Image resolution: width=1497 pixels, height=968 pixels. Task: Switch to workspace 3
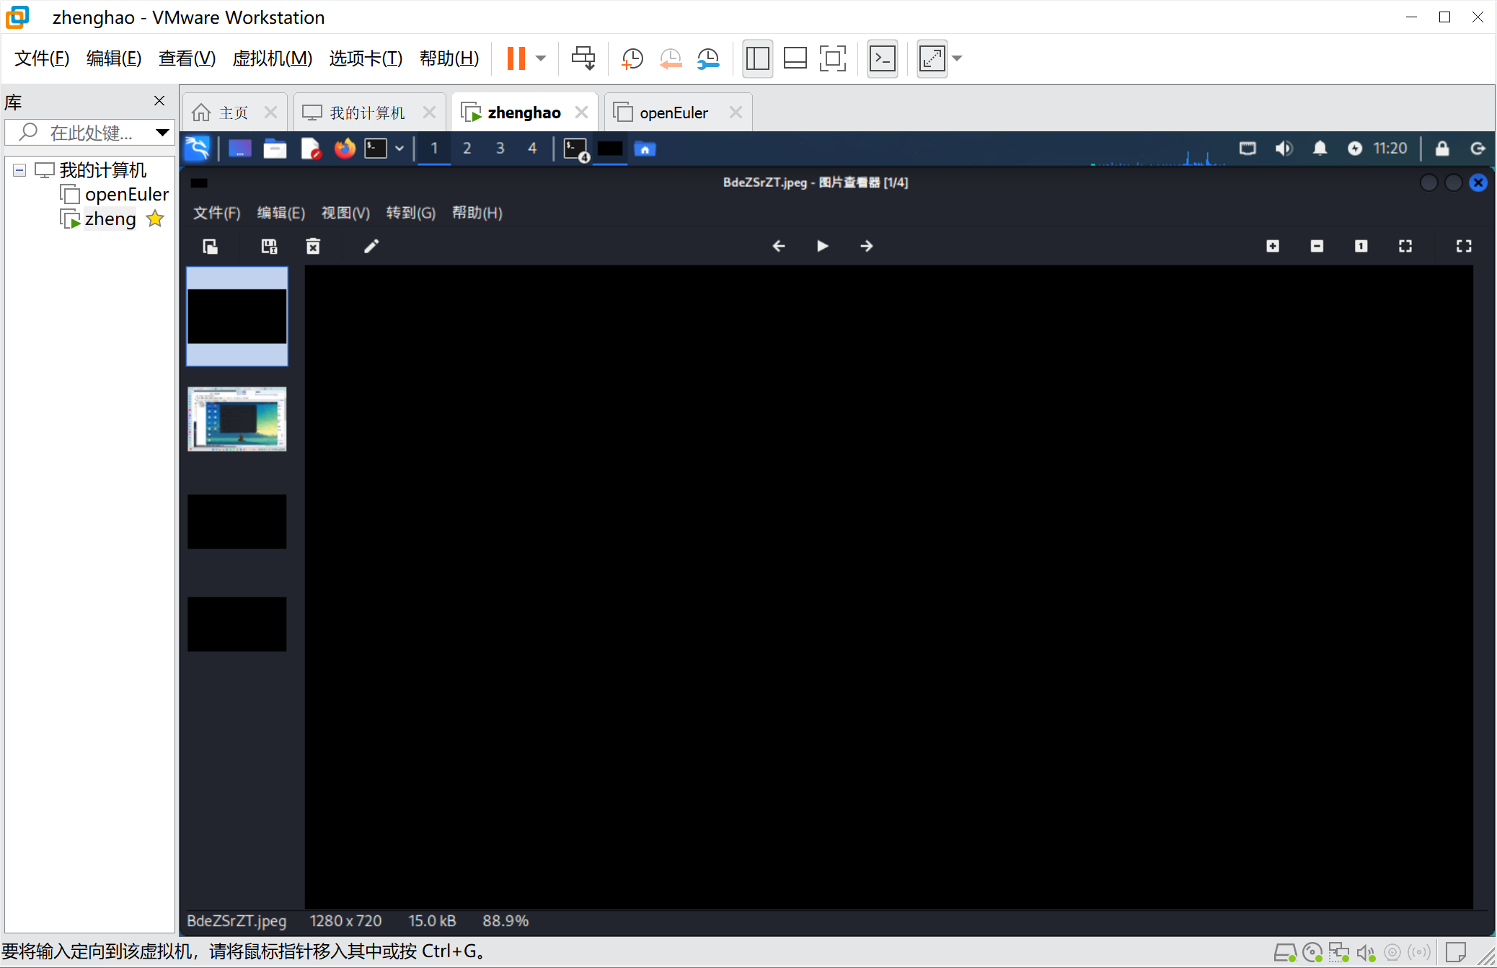click(500, 149)
